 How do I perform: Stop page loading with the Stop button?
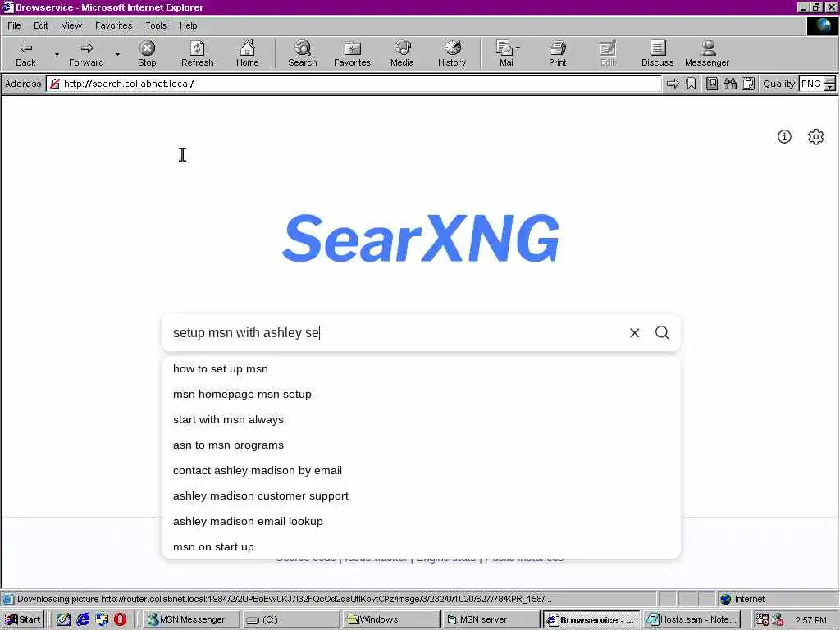[x=147, y=53]
